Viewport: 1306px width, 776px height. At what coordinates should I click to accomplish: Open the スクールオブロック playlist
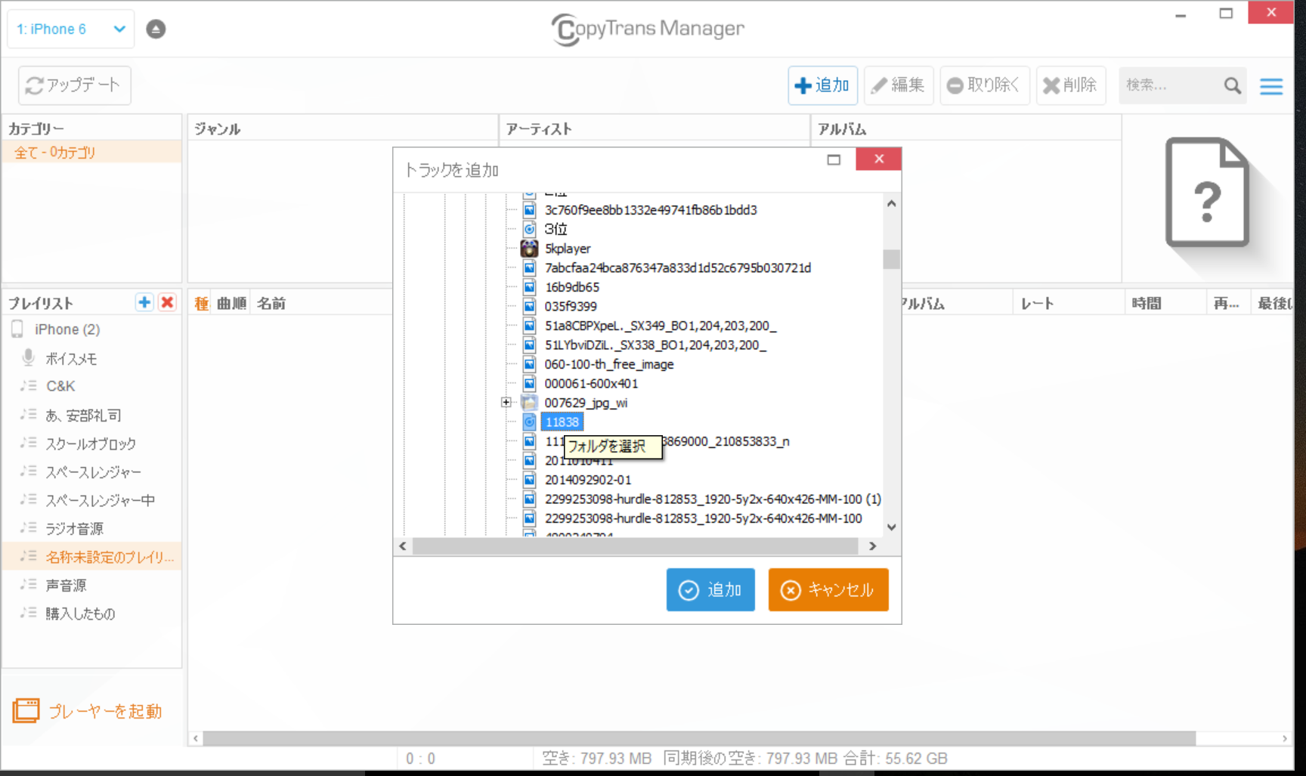click(91, 444)
